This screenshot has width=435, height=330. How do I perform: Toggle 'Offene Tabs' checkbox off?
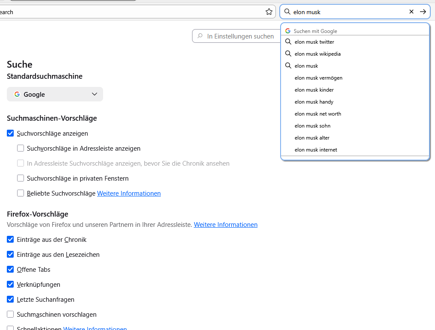pos(11,270)
